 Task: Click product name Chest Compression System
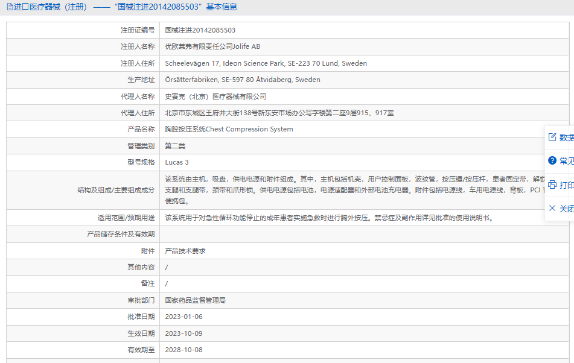[229, 130]
